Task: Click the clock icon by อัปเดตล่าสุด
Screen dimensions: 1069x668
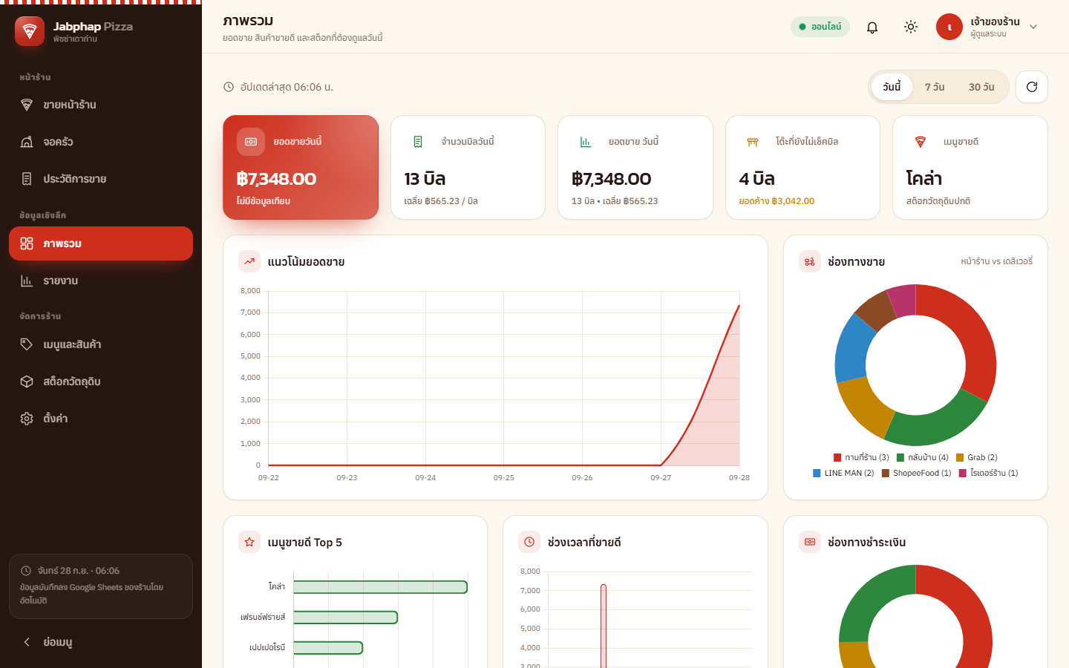Action: [229, 87]
